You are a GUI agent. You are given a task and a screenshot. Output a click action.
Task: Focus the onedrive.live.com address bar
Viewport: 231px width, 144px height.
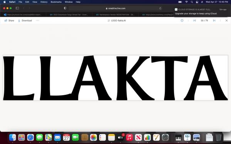click(115, 8)
